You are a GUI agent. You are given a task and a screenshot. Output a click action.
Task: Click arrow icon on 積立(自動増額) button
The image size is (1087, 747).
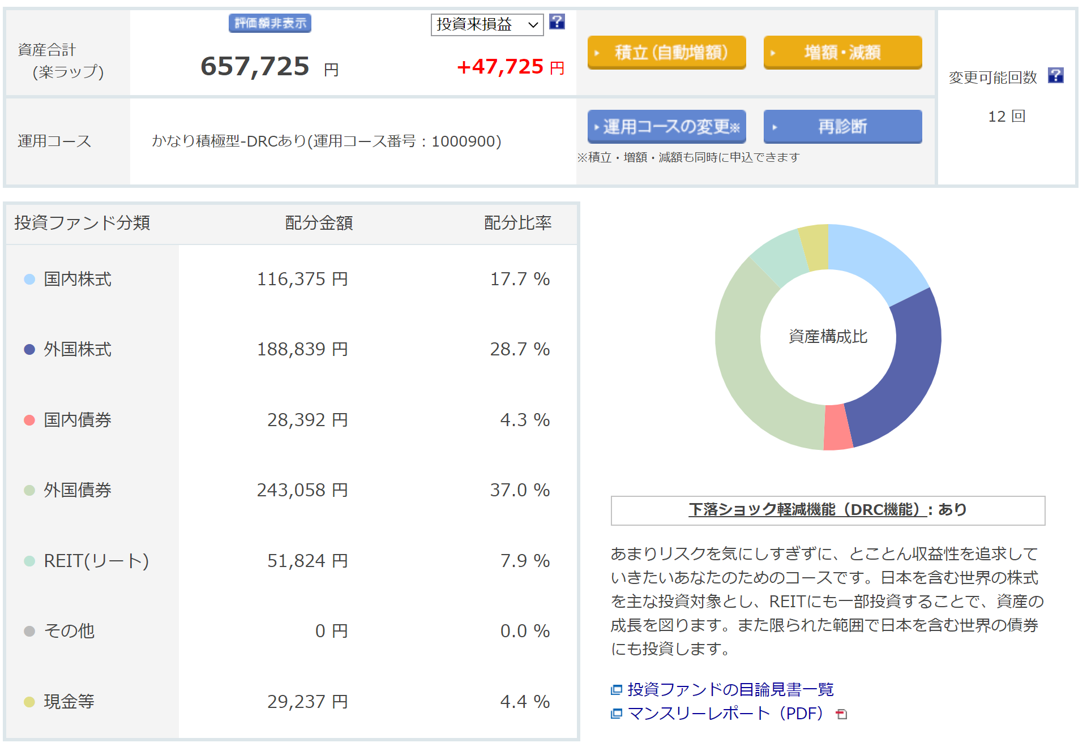pyautogui.click(x=597, y=53)
